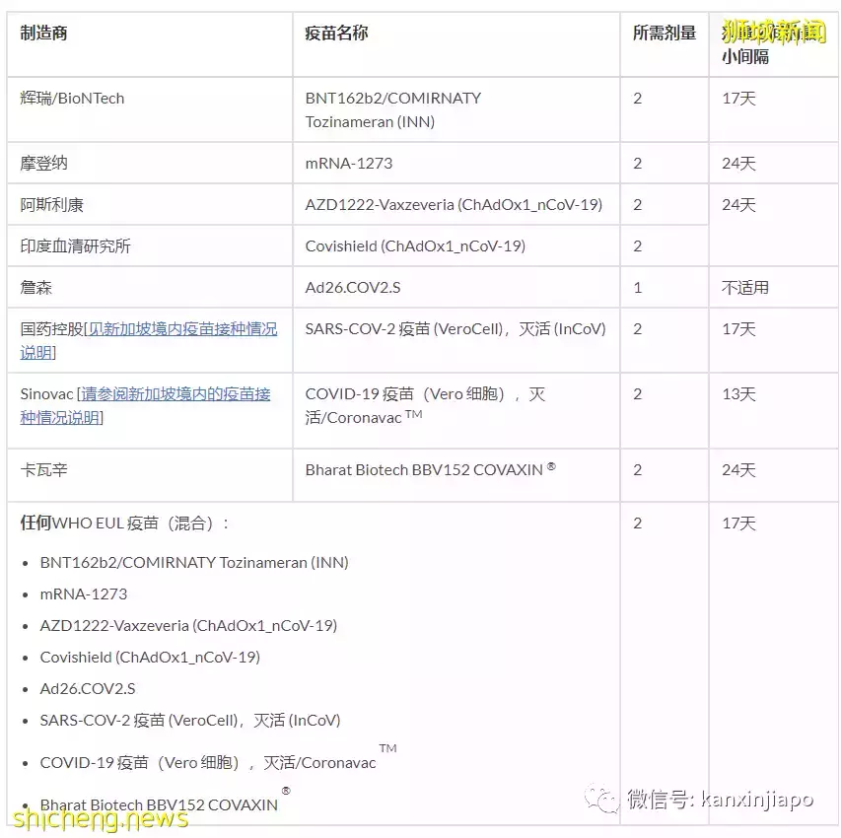Image resolution: width=841 pixels, height=838 pixels.
Task: Select the 疫苗名称 column header
Action: coord(335,31)
